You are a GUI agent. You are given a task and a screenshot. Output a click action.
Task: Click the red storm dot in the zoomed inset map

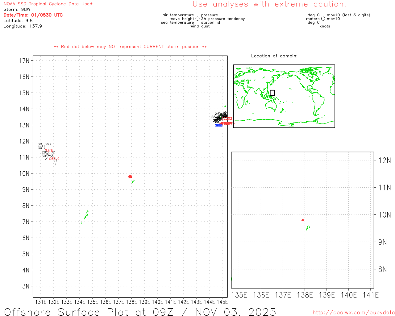(x=302, y=220)
